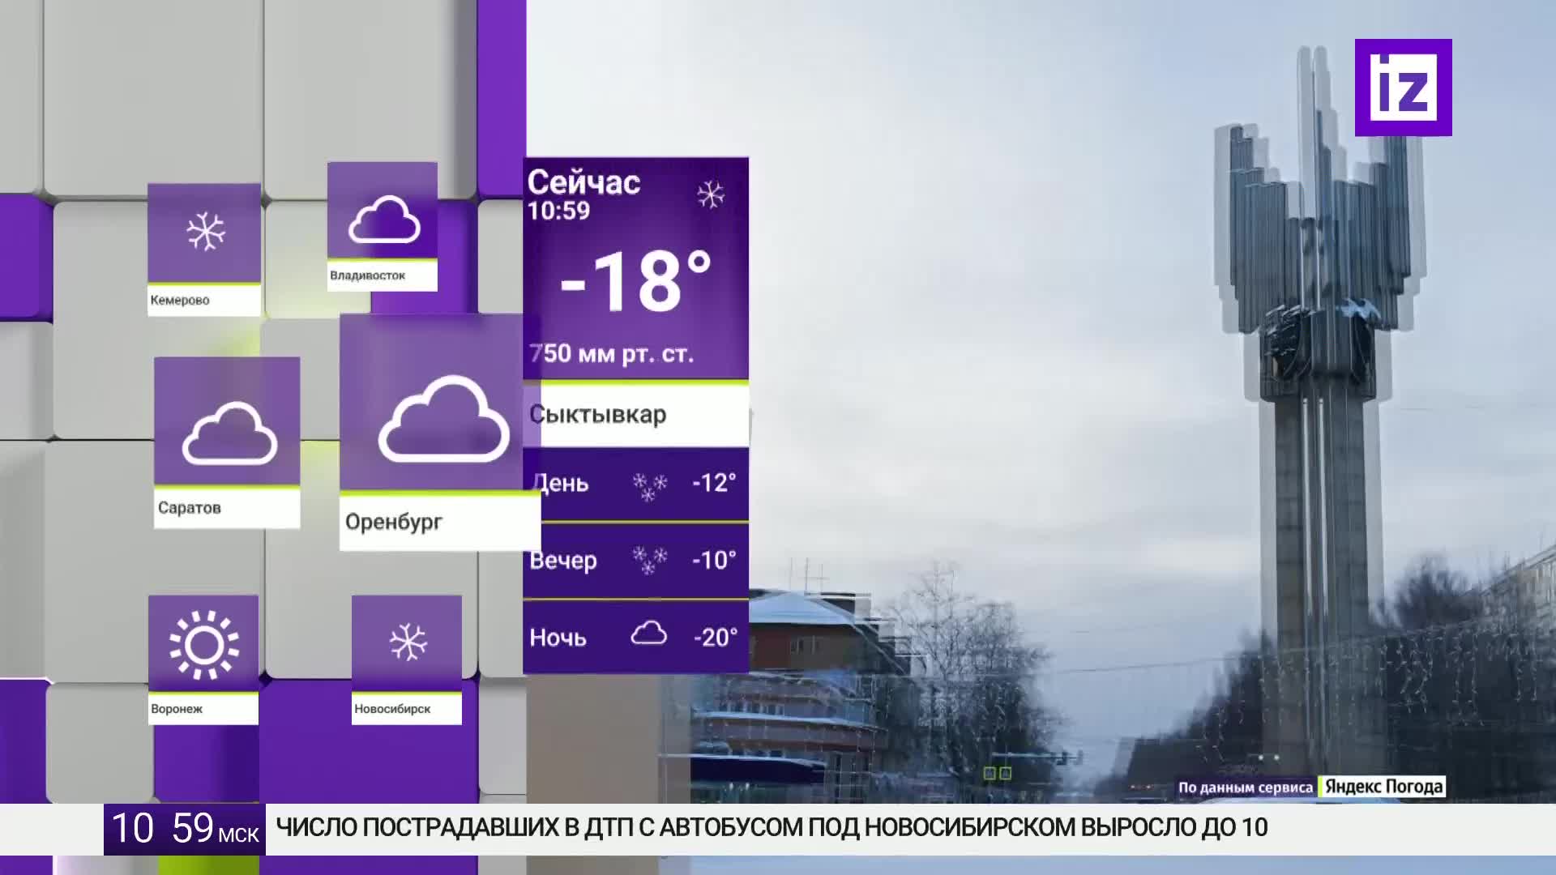Click the snow icon in Вечер row
Image resolution: width=1556 pixels, height=875 pixels.
(649, 560)
